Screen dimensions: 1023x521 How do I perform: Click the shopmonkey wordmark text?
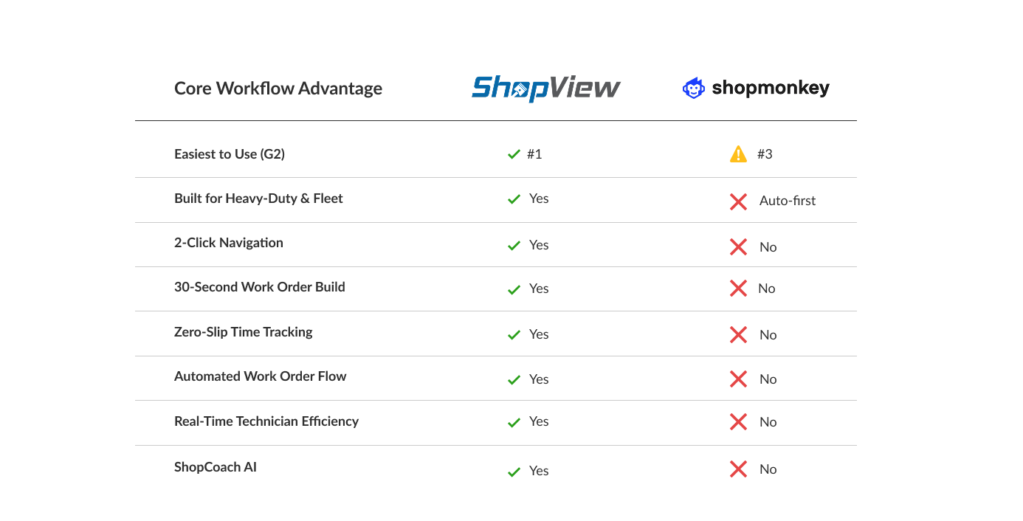[x=770, y=89]
